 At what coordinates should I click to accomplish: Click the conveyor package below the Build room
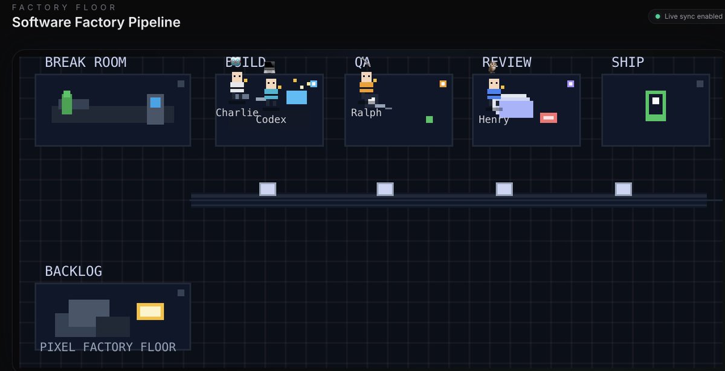pyautogui.click(x=268, y=189)
